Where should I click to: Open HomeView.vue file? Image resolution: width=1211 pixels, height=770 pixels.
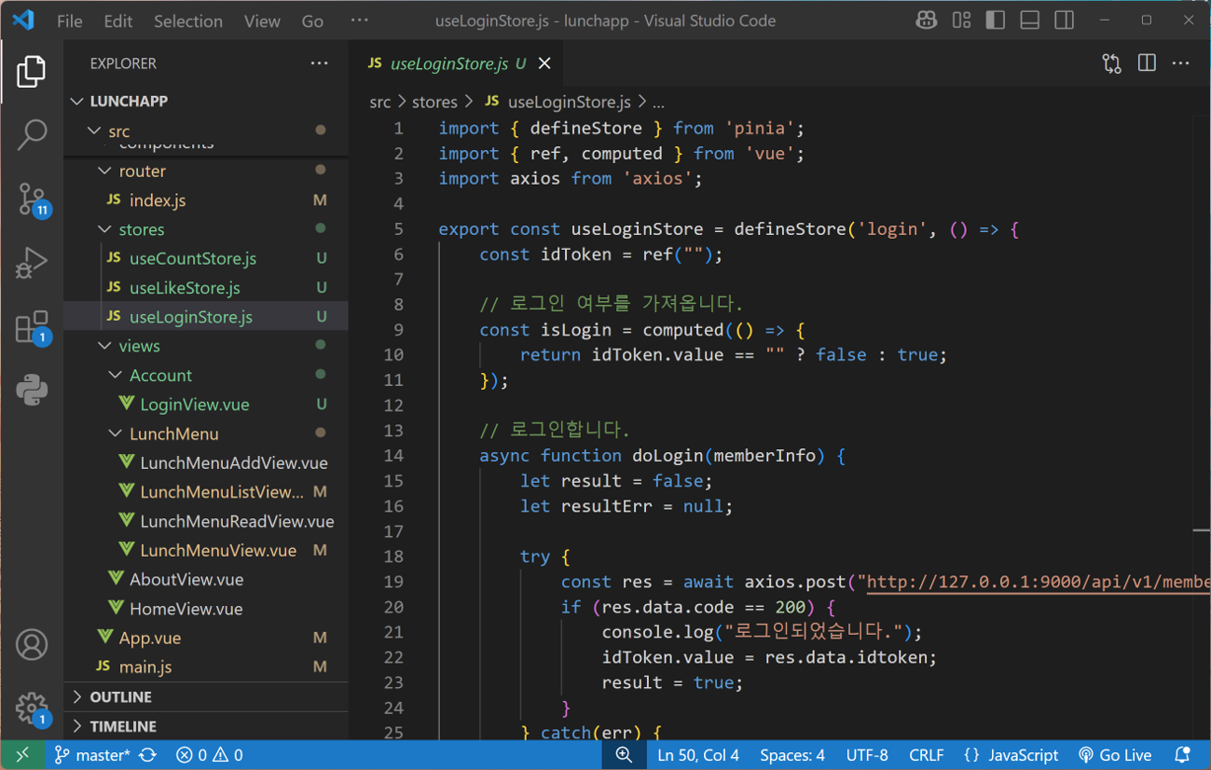click(206, 609)
